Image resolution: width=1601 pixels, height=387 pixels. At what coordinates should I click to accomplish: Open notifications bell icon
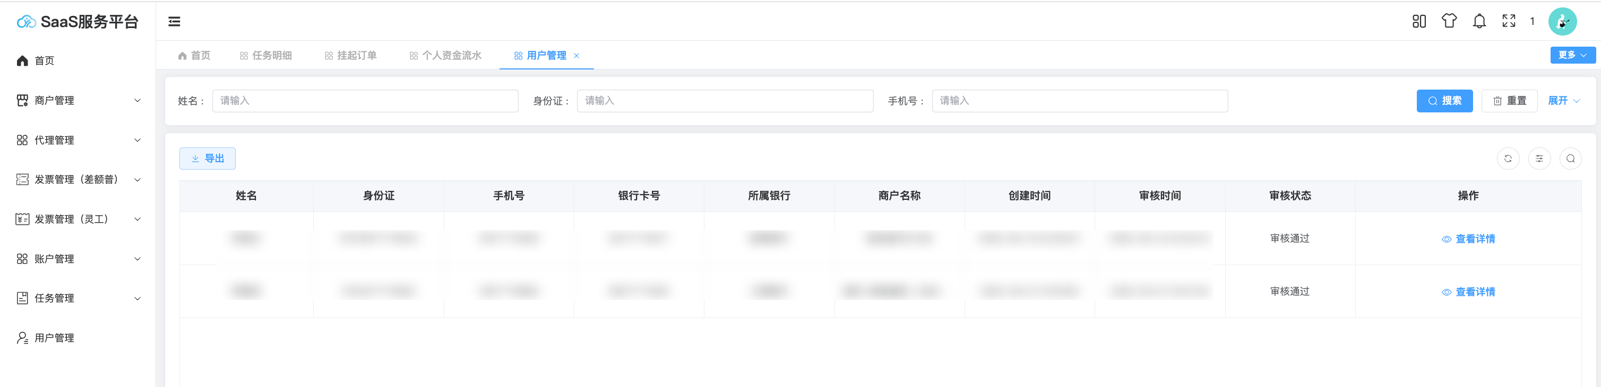click(x=1479, y=22)
